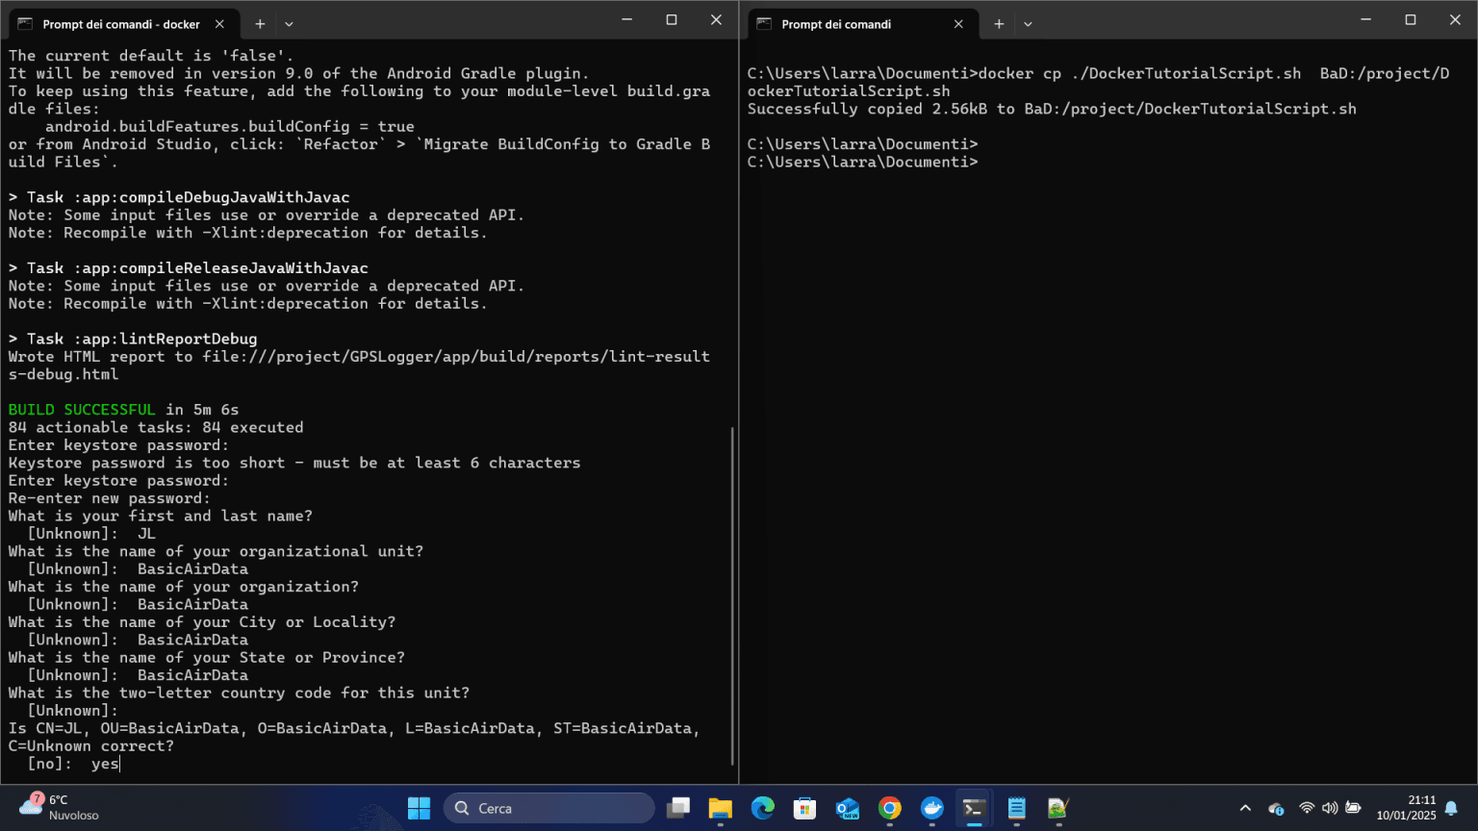Click the '[no]: yes' prompt line
The height and width of the screenshot is (831, 1478).
73,764
